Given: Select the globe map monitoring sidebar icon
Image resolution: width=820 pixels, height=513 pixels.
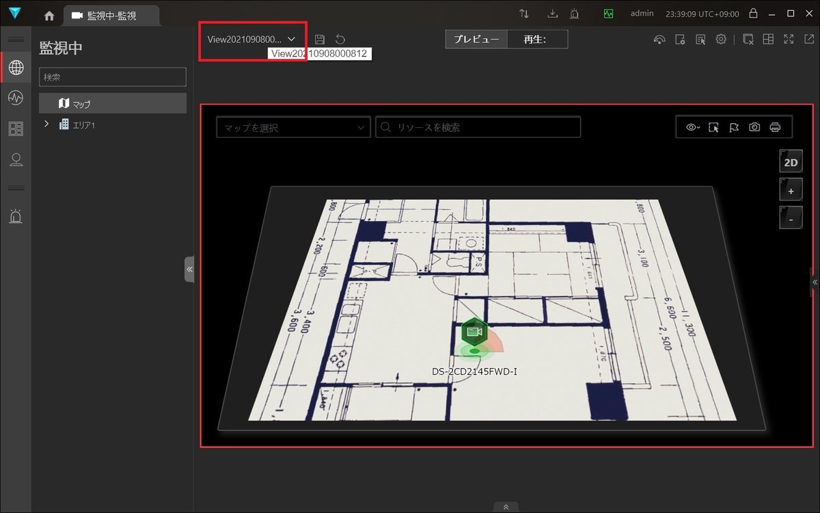Looking at the screenshot, I should 16,67.
